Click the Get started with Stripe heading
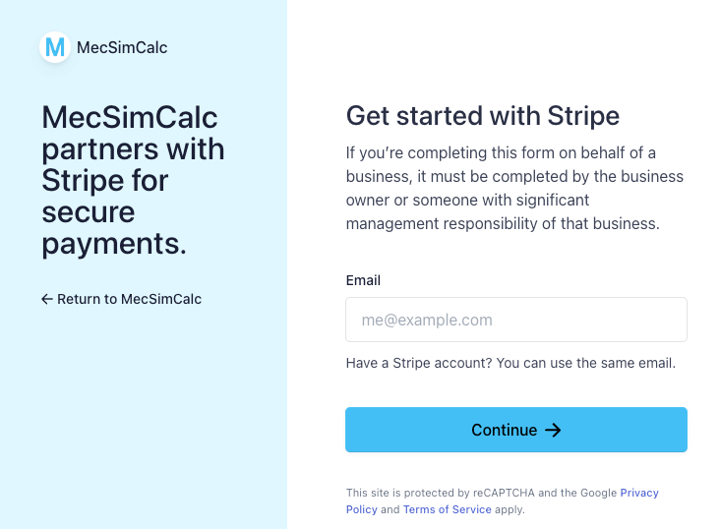Image resolution: width=720 pixels, height=529 pixels. pyautogui.click(x=483, y=116)
